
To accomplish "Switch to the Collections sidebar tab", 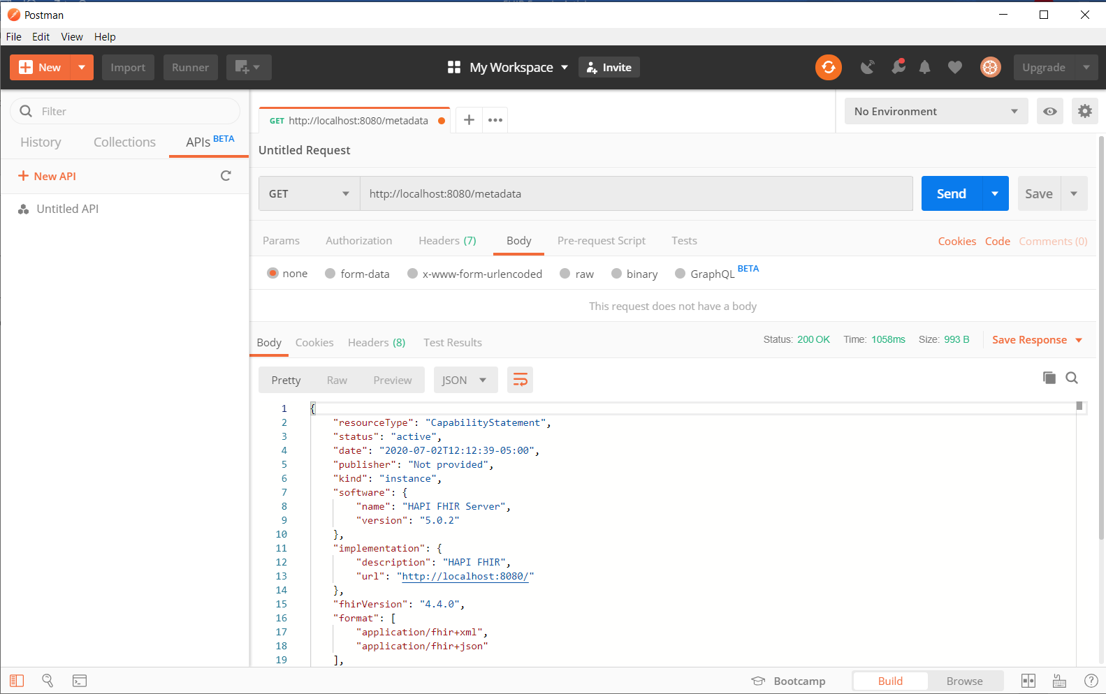I will point(124,142).
